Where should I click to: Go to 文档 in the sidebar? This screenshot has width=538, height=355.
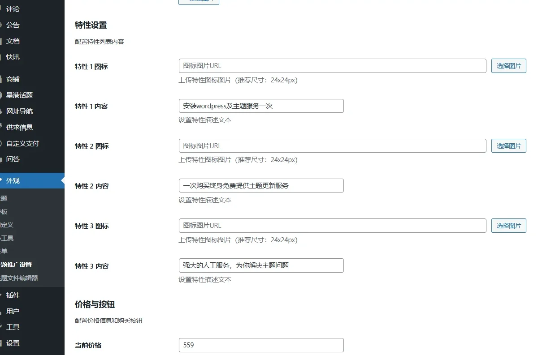13,41
